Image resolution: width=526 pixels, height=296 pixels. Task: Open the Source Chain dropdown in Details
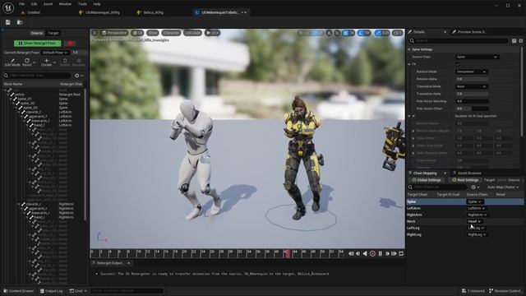pyautogui.click(x=477, y=57)
